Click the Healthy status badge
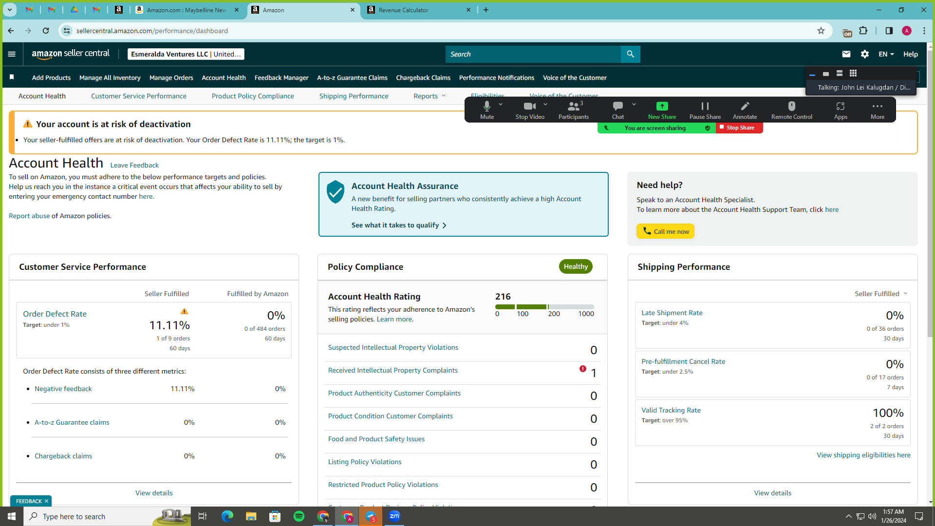 pos(576,266)
